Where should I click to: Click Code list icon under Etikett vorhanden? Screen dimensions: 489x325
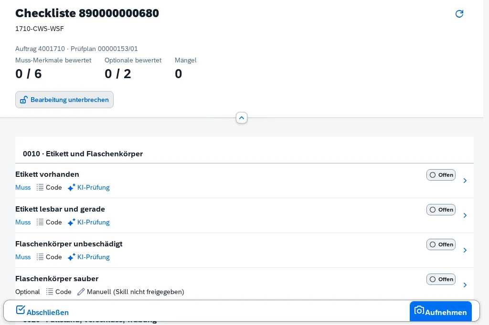point(40,187)
